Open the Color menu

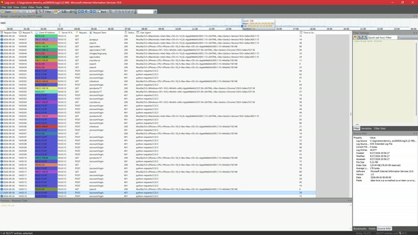[x=23, y=7]
